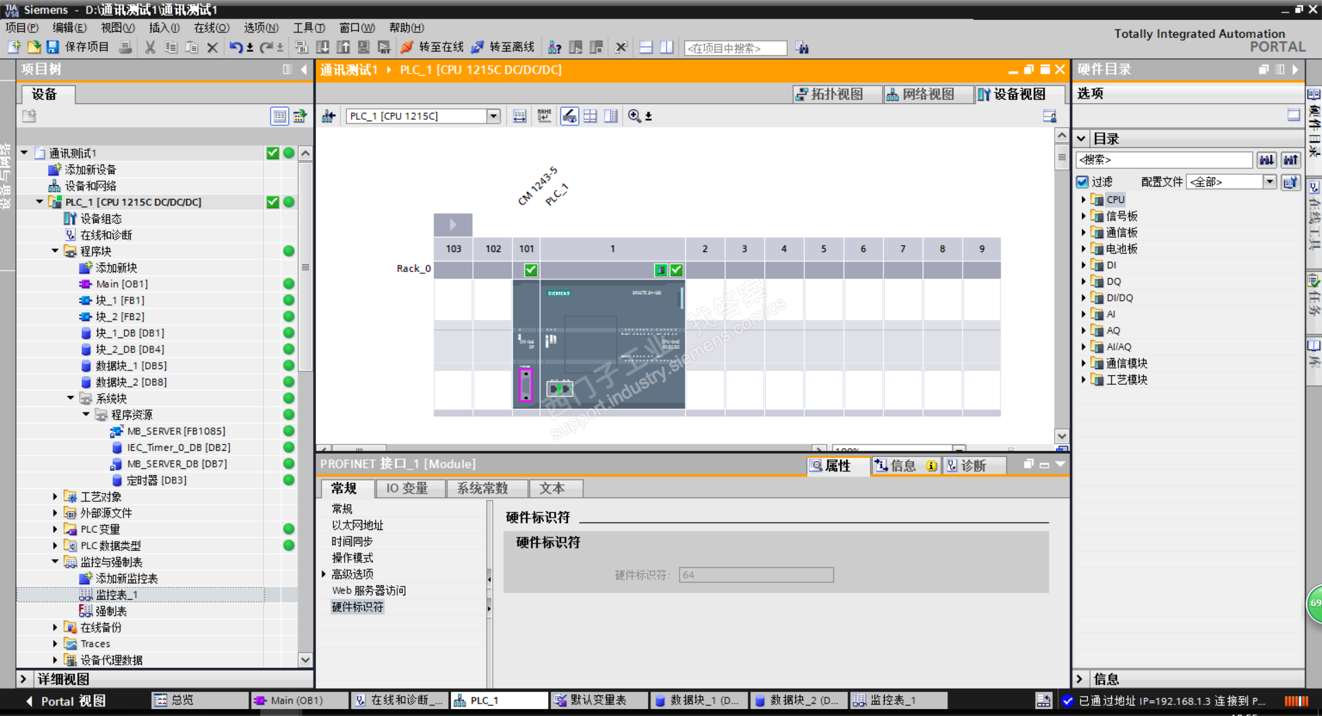
Task: Click the paste icon in the toolbar
Action: point(191,47)
